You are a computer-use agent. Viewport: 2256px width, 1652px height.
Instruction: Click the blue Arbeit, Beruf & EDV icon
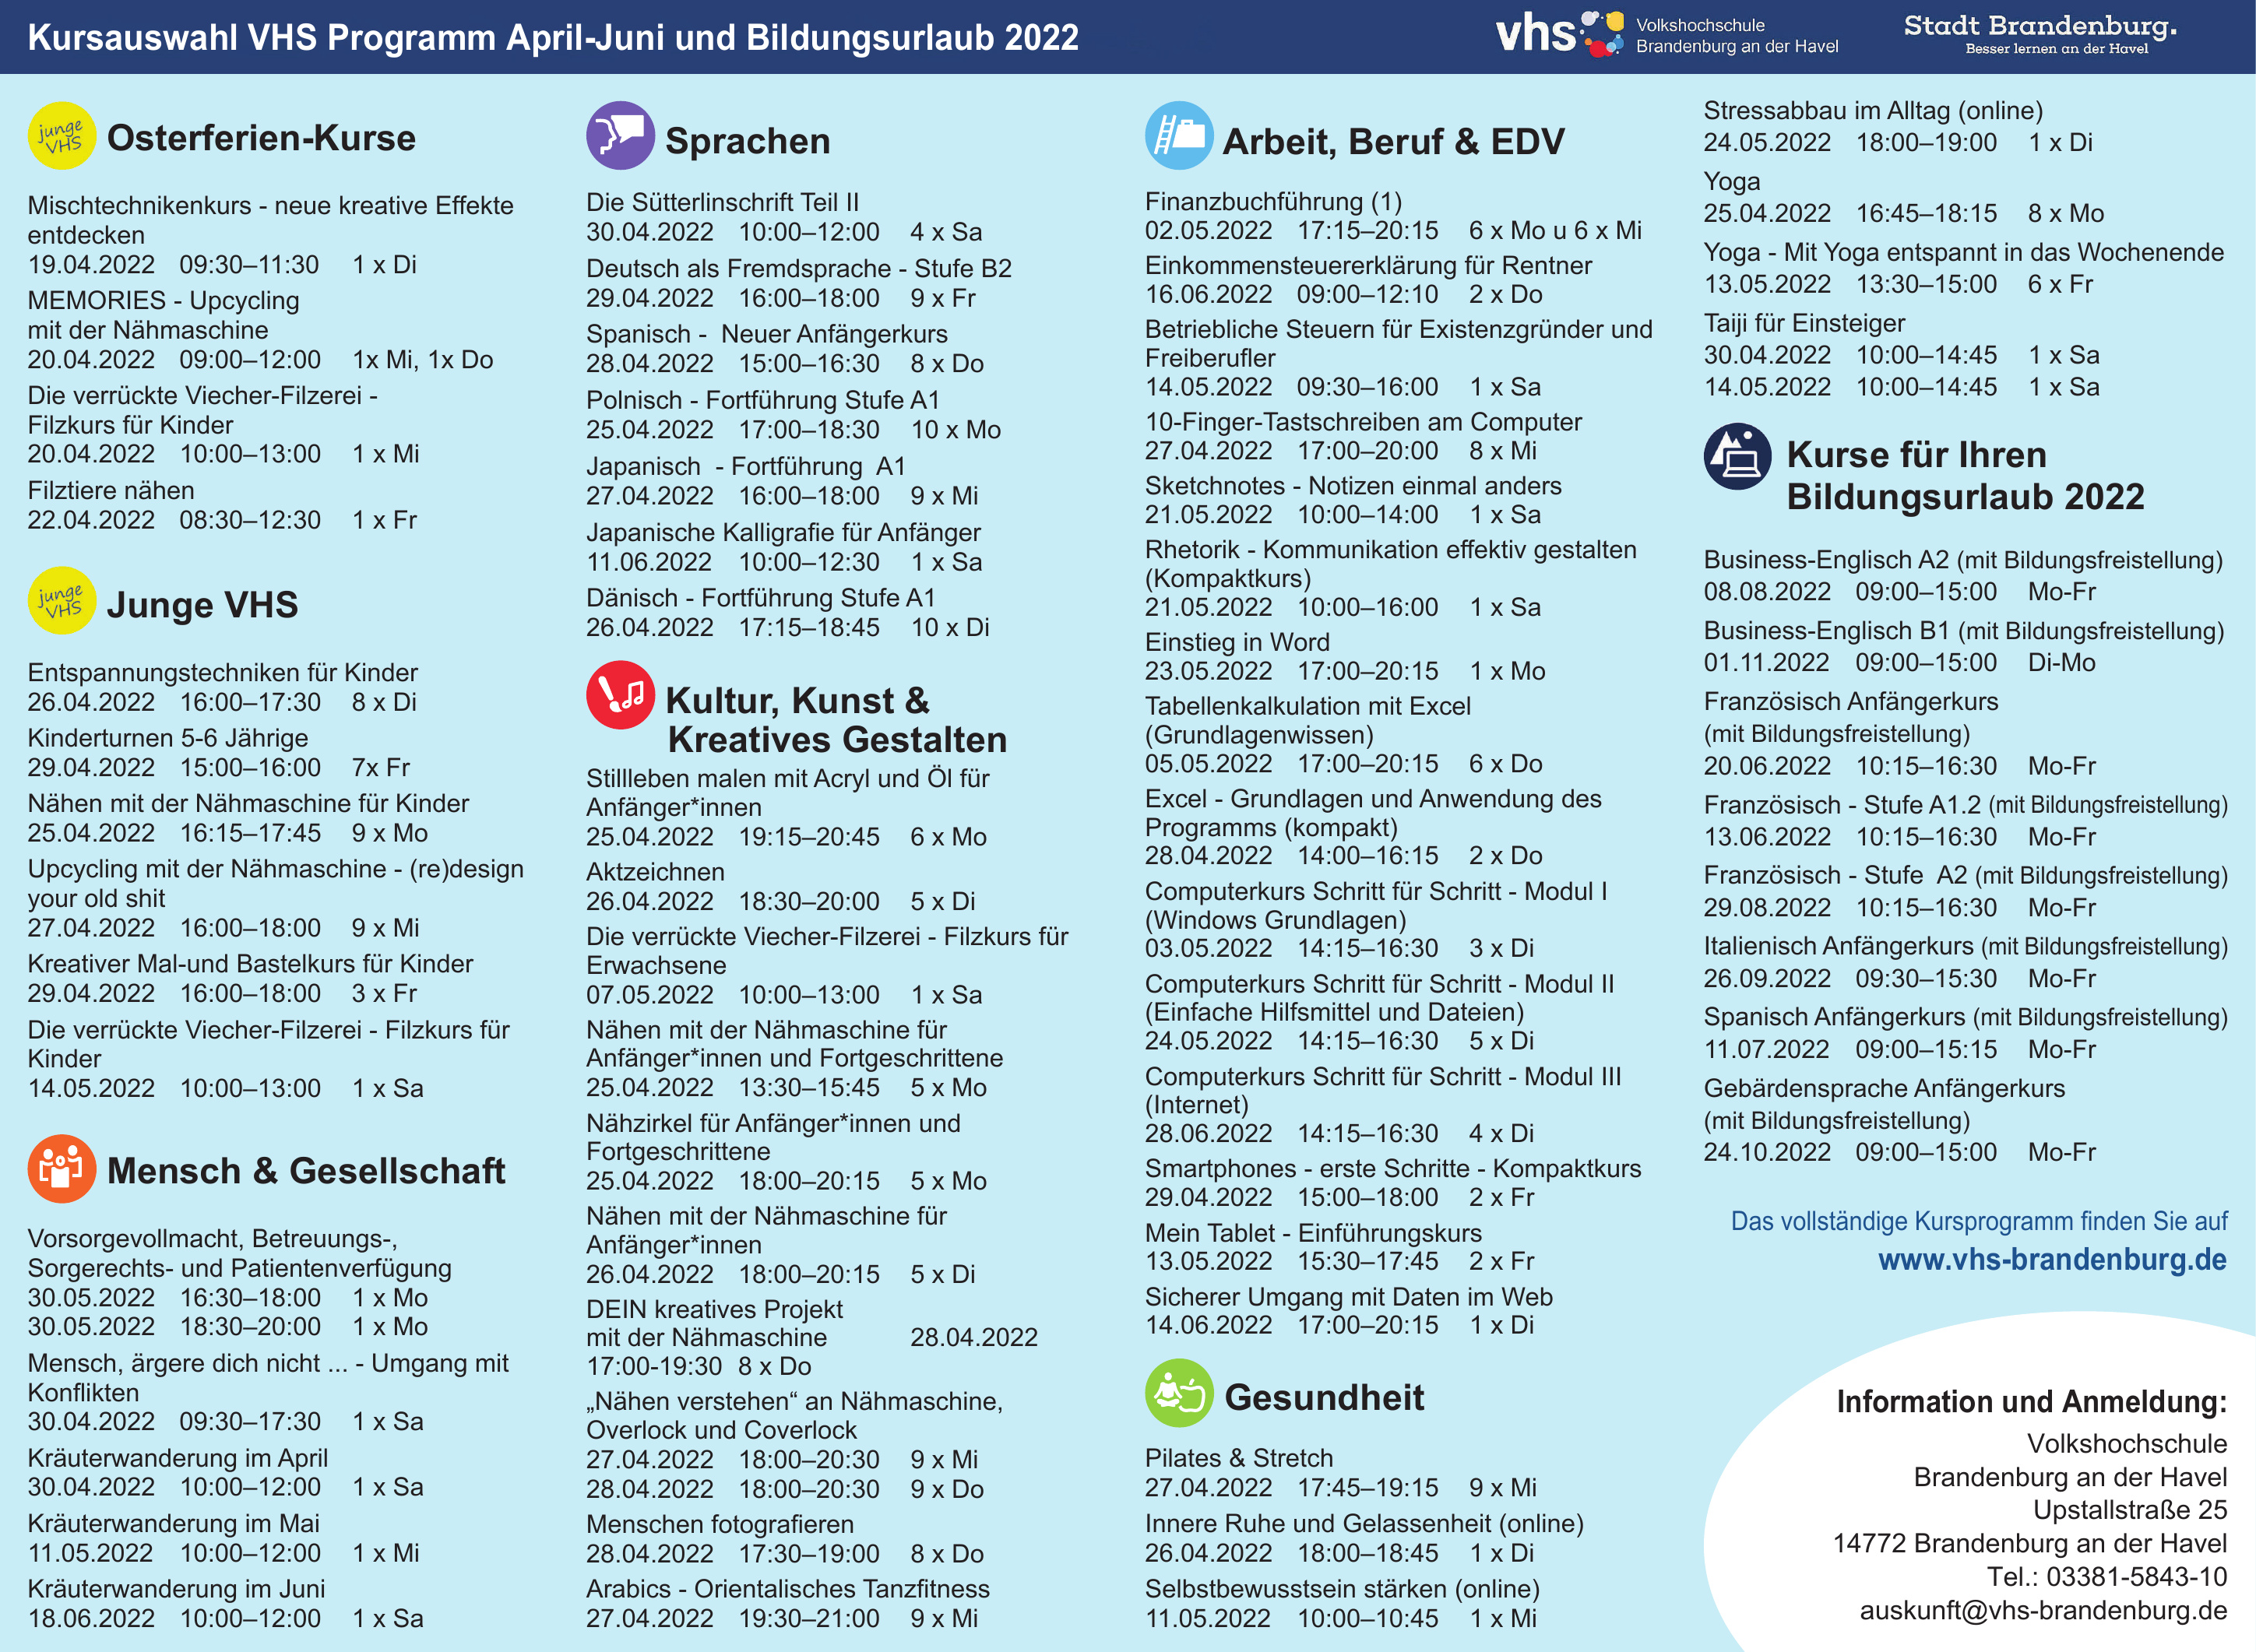pyautogui.click(x=1179, y=135)
